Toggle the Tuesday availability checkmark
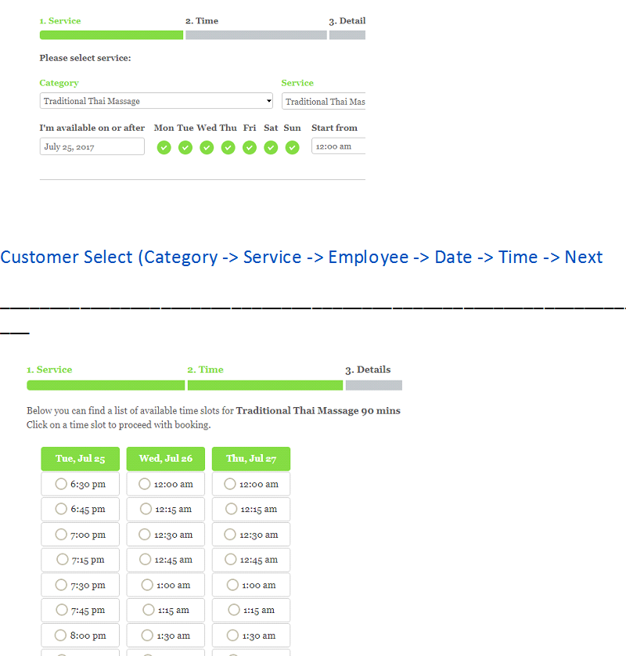This screenshot has width=626, height=656. (x=185, y=147)
